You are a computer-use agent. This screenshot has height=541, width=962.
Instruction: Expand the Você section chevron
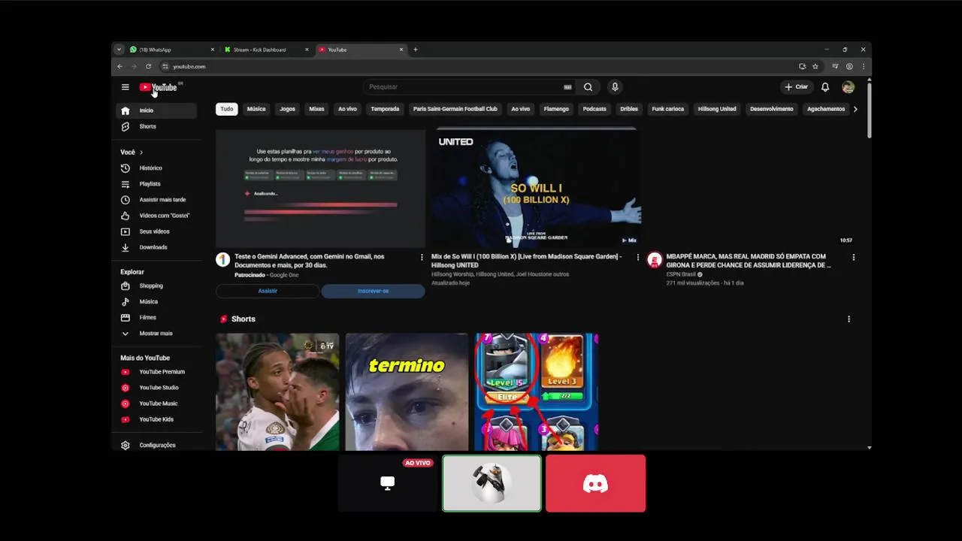pos(141,153)
